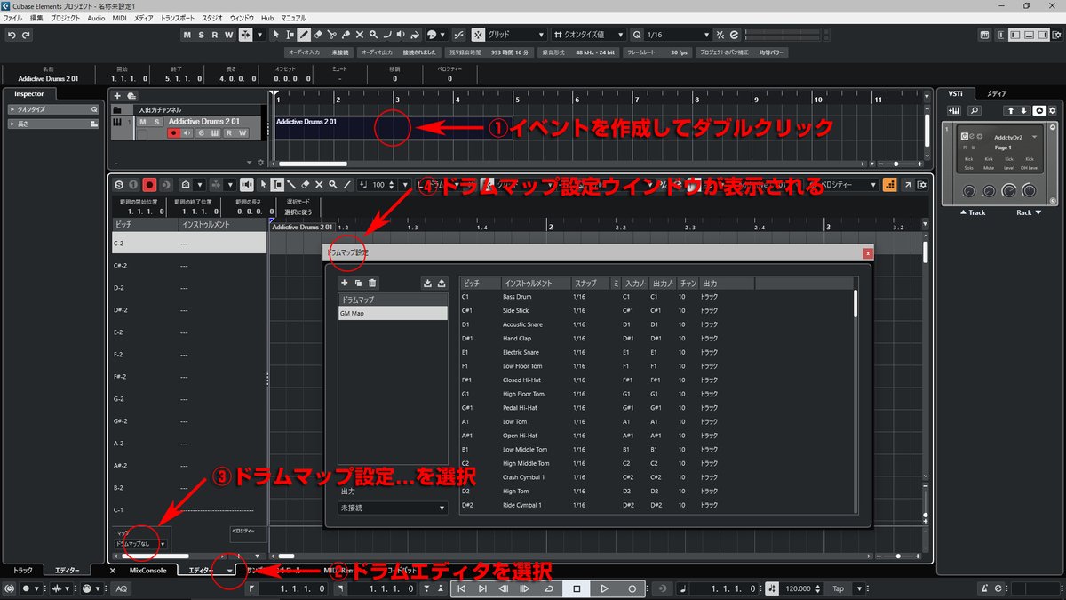Open the MIDI menu
The width and height of the screenshot is (1066, 600).
(x=120, y=18)
